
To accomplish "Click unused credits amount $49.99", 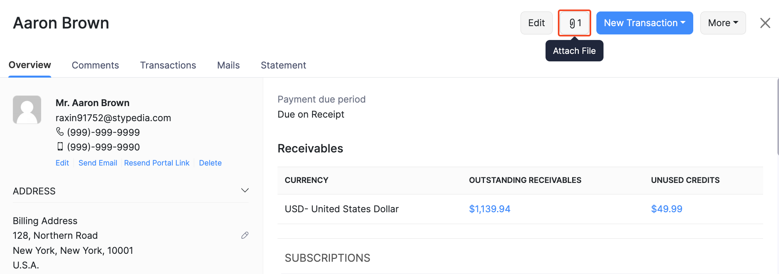I will pos(666,209).
